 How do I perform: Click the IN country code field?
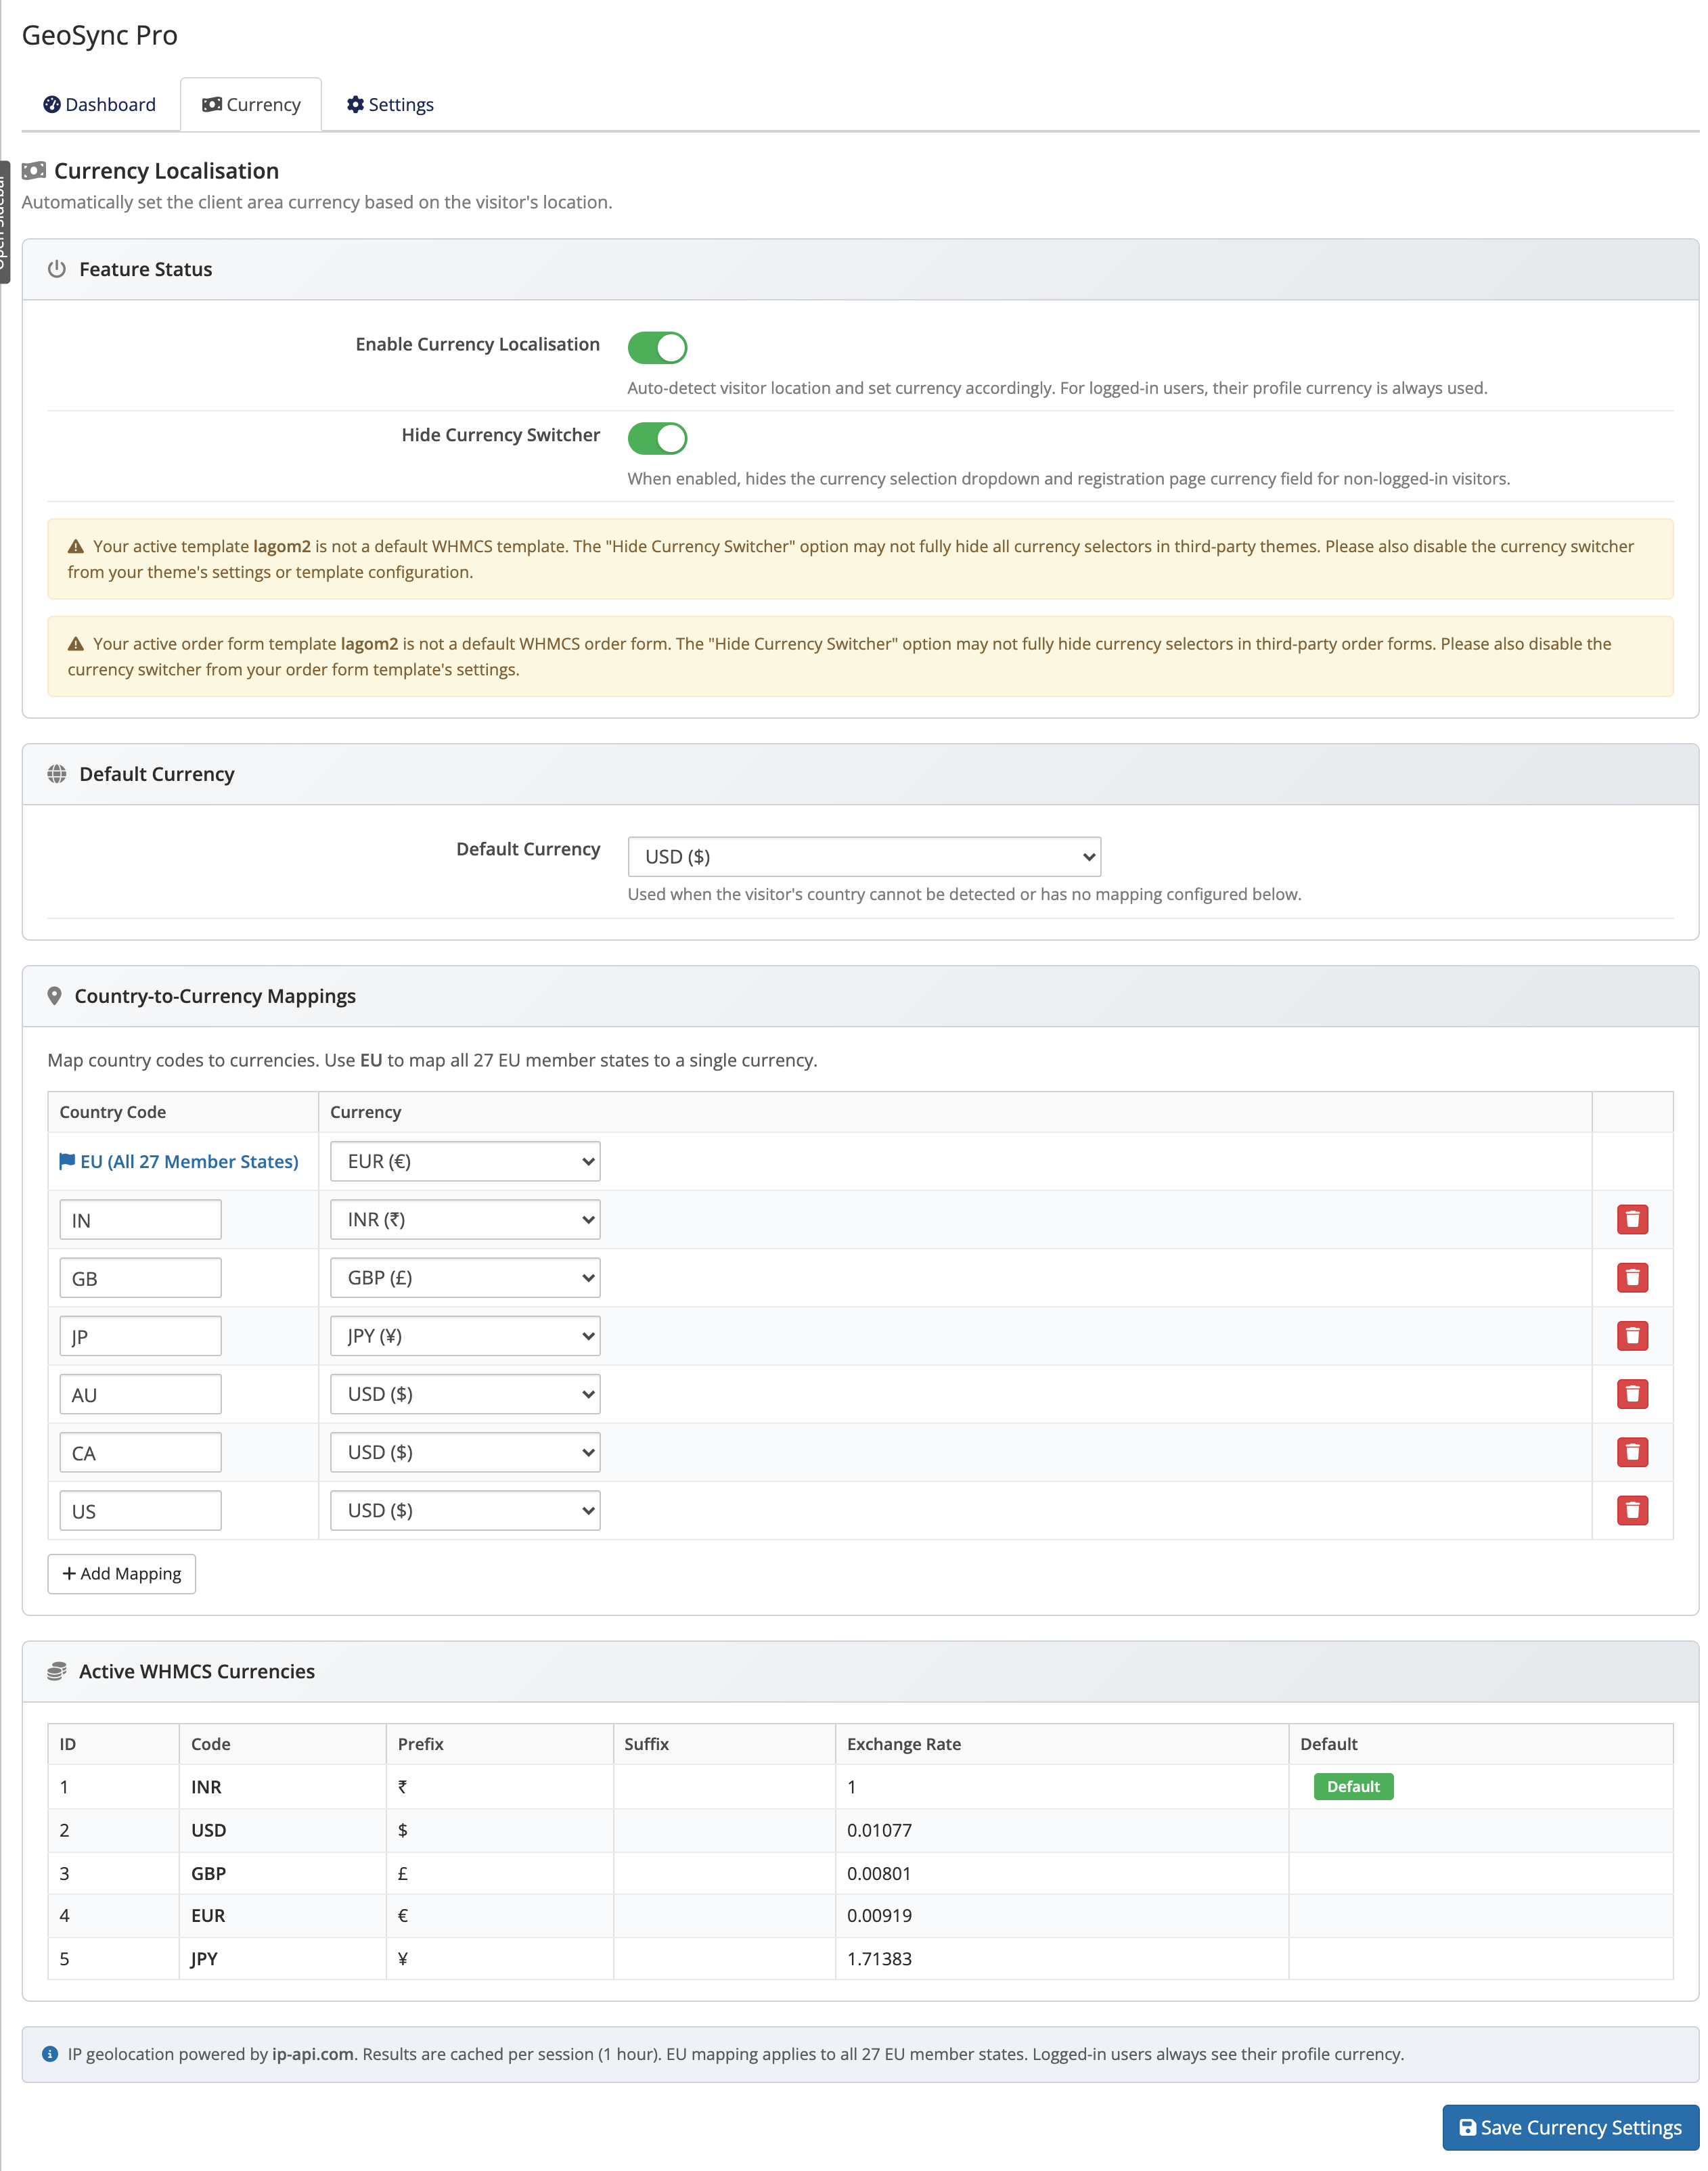click(140, 1220)
